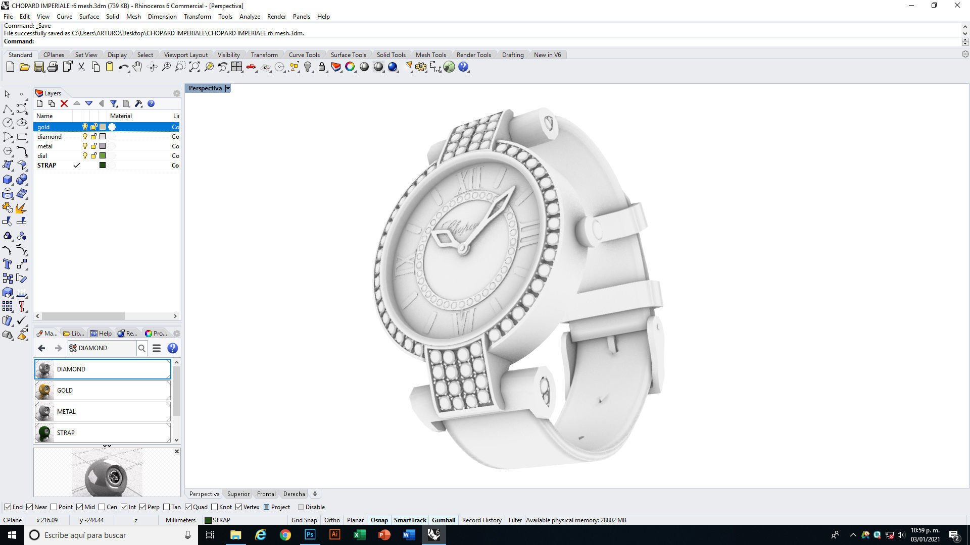Toggle Grid Snap in the status bar
The width and height of the screenshot is (970, 545).
(x=304, y=520)
